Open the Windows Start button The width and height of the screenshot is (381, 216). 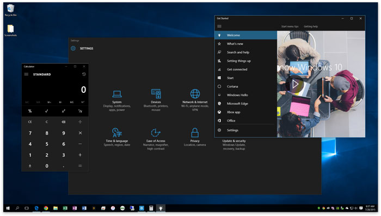click(8, 208)
